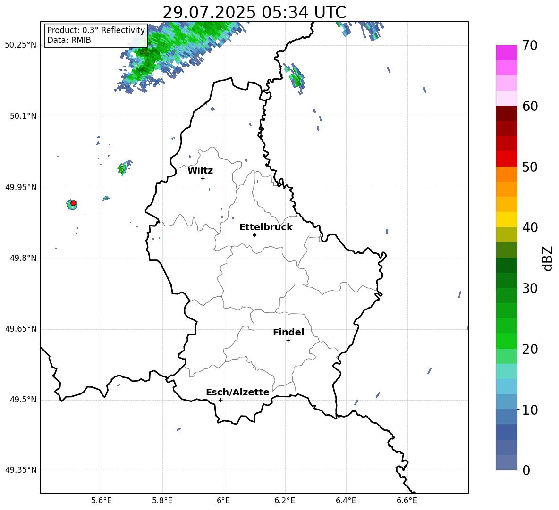Click the 0 tick on the colorbar
The height and width of the screenshot is (510, 559).
[x=526, y=470]
